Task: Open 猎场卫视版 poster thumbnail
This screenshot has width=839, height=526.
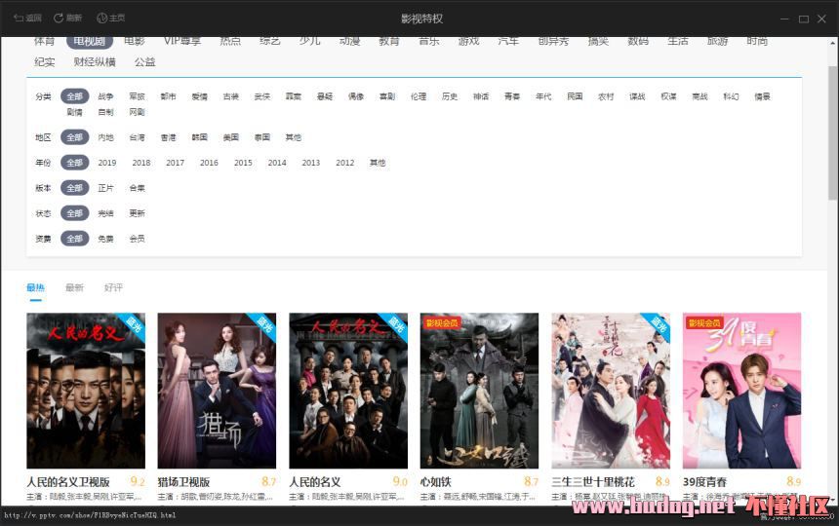Action: coord(217,391)
